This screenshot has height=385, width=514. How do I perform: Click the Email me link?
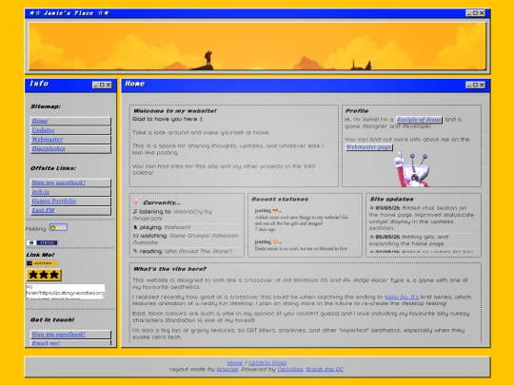70,343
